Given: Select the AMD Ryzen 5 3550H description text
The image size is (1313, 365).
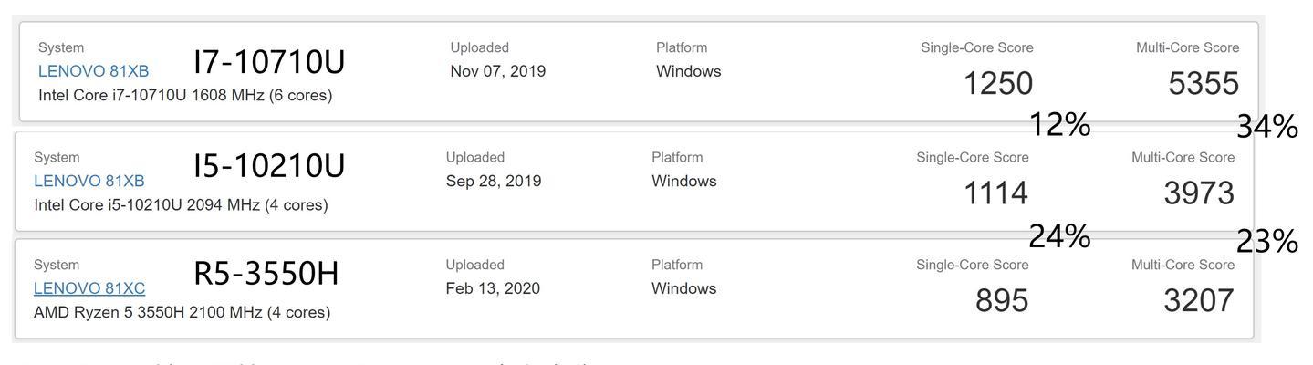Looking at the screenshot, I should 182,312.
